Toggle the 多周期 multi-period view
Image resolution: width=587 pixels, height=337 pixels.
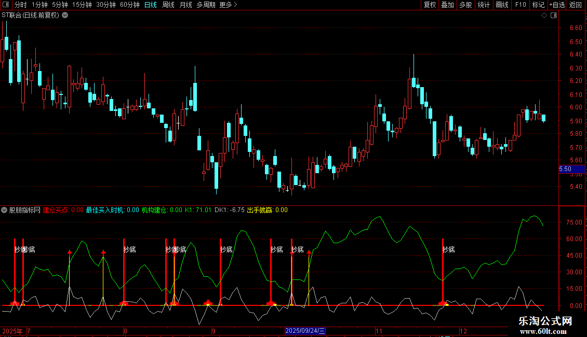click(206, 5)
